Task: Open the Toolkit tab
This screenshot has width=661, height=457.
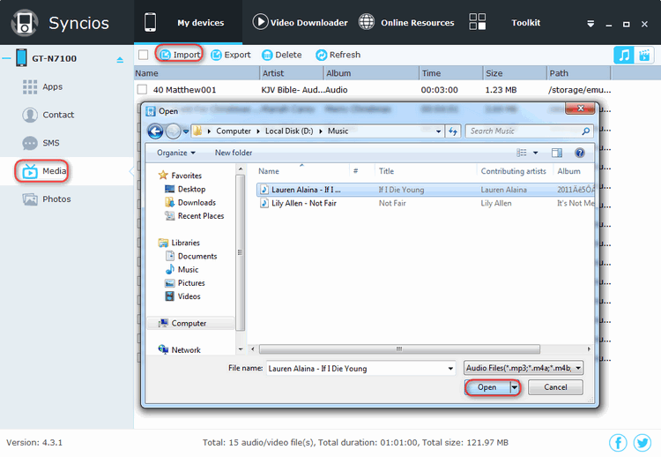Action: (505, 22)
